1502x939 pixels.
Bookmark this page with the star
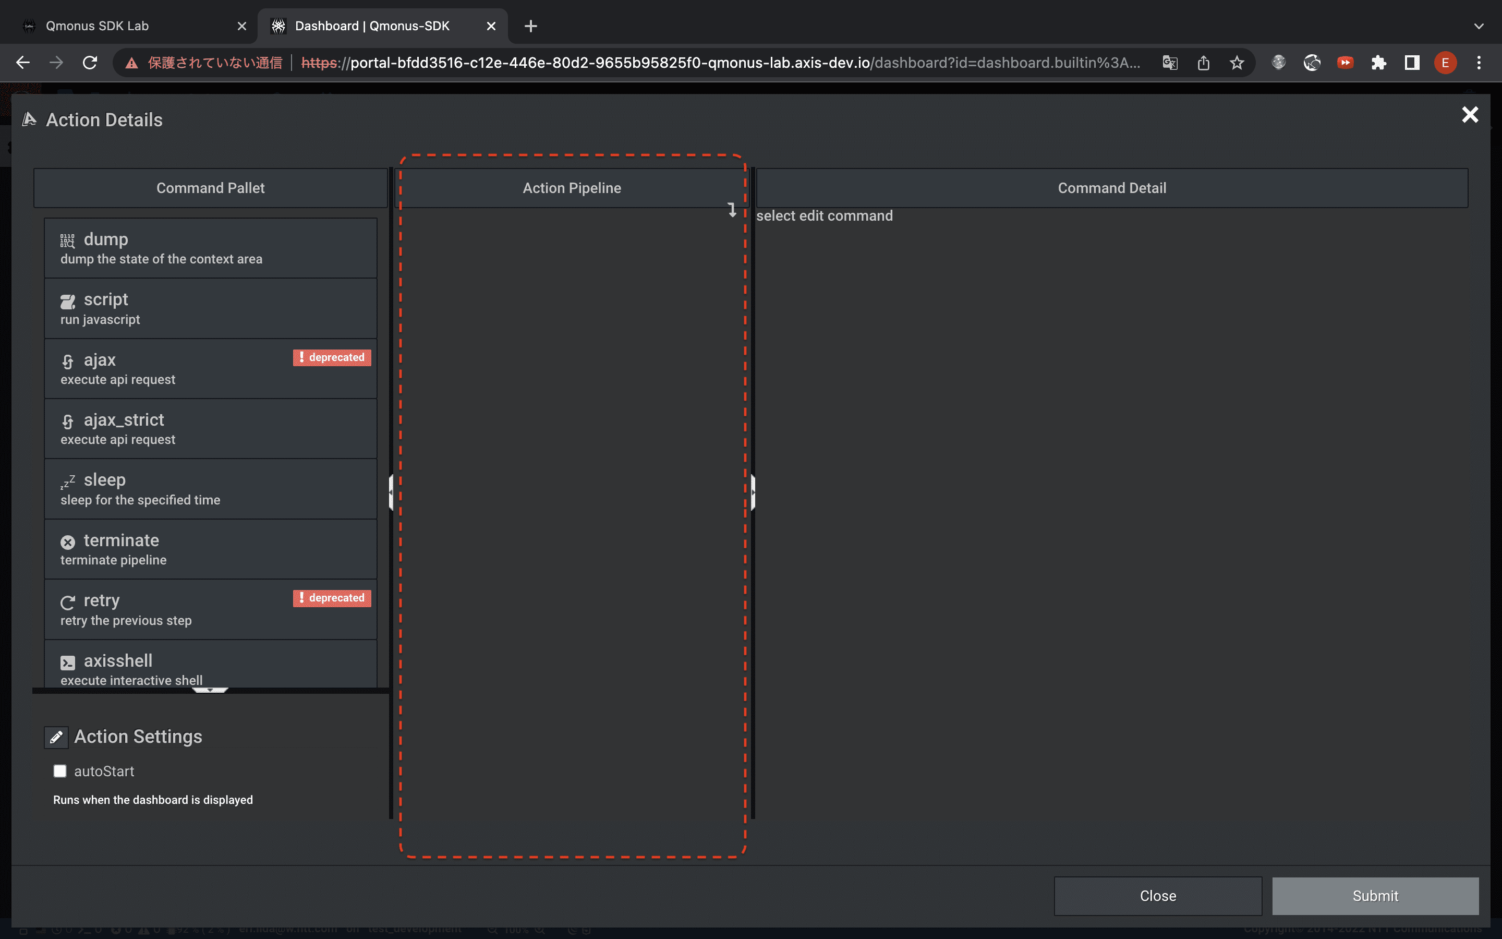1237,63
